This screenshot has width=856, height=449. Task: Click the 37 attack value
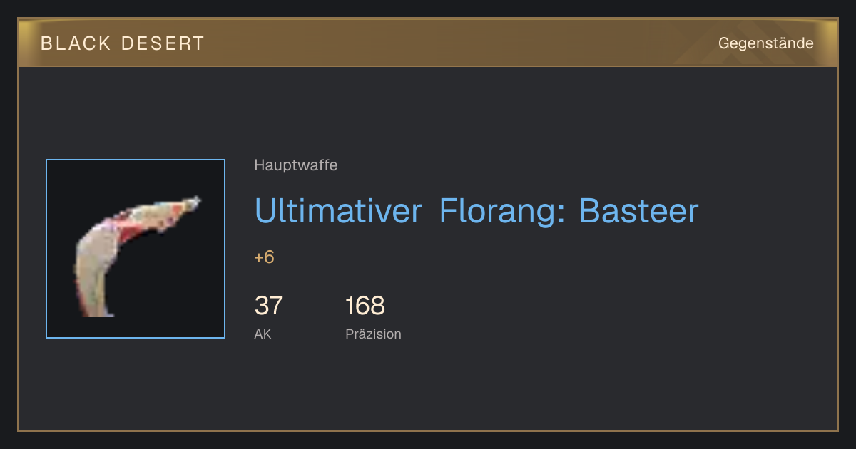pyautogui.click(x=269, y=306)
